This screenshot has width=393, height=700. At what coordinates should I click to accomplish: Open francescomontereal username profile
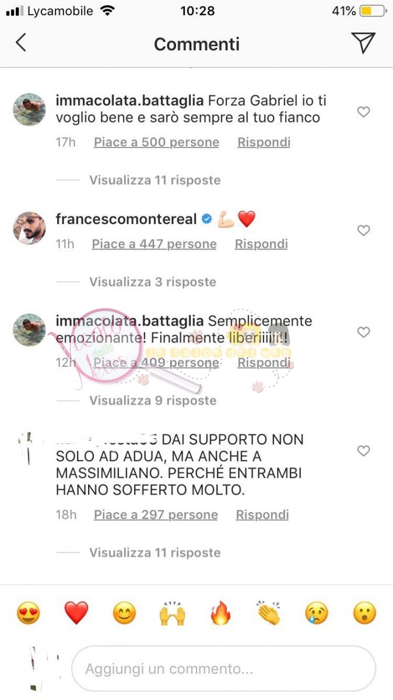[126, 219]
